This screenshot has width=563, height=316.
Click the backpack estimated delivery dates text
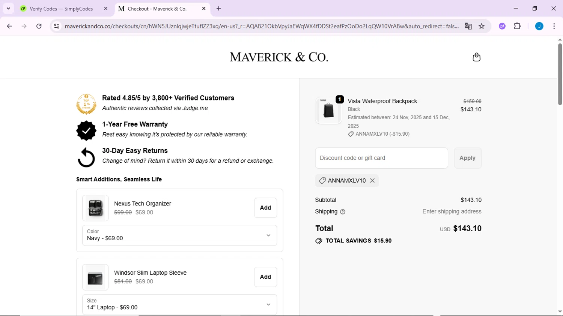click(x=399, y=122)
